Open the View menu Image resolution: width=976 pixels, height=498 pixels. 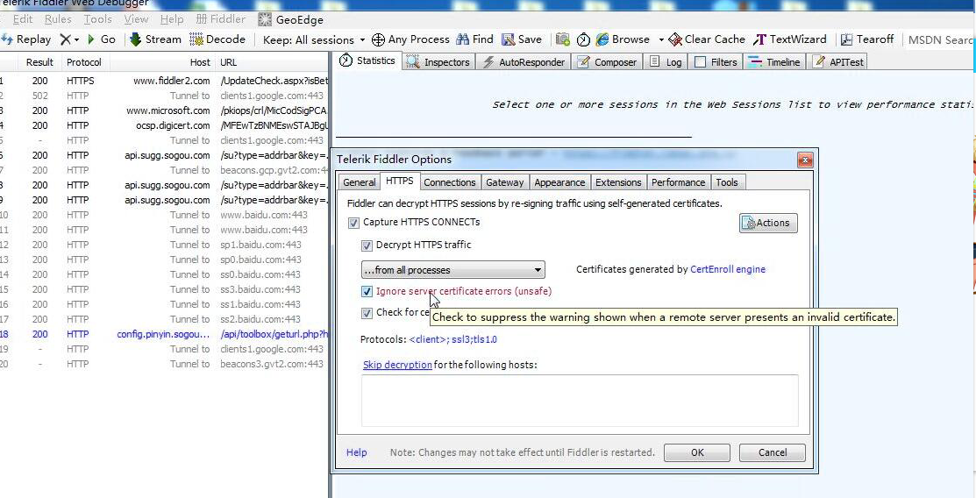[136, 19]
